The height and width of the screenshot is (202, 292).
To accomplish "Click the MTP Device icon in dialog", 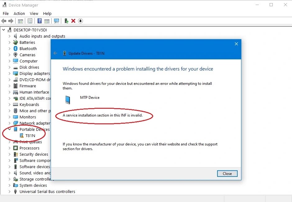I will coord(68,100).
